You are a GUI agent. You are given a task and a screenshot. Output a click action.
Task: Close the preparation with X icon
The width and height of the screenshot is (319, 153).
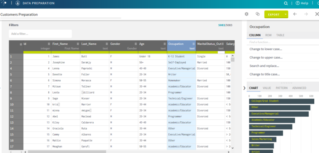(317, 14)
